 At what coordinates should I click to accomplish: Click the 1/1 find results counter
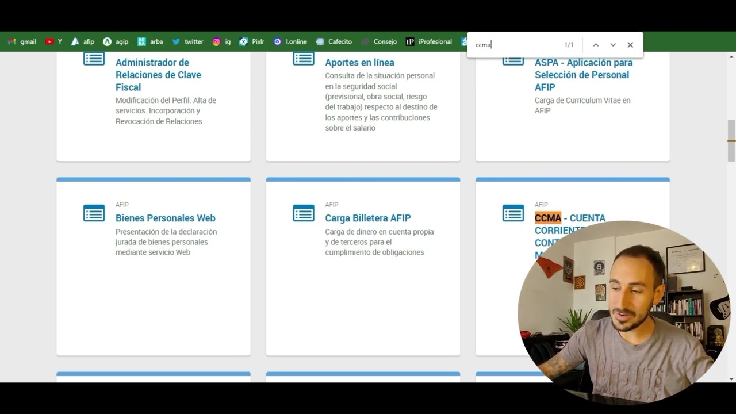coord(569,45)
